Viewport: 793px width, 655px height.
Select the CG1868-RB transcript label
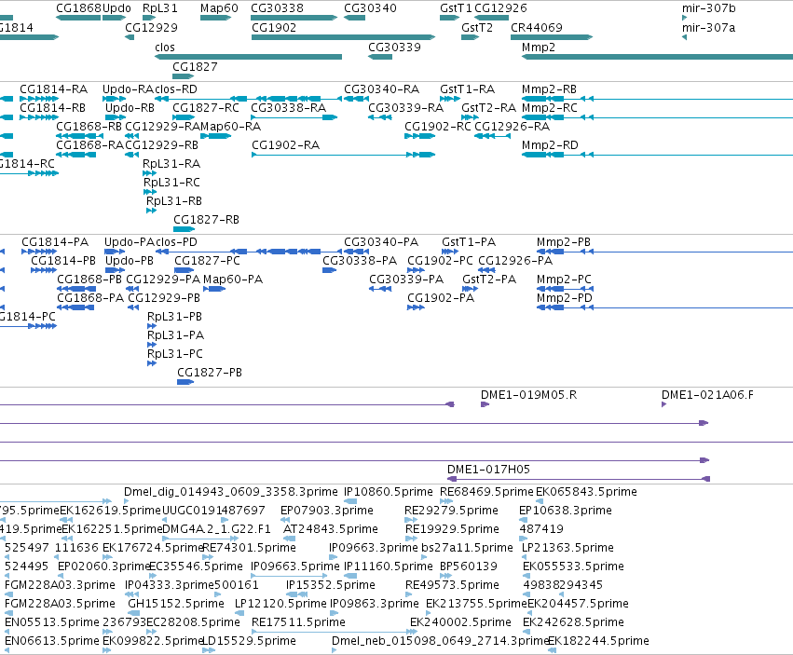(89, 127)
